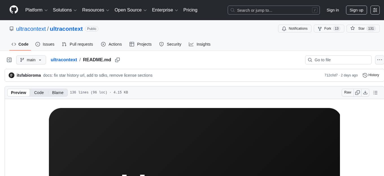This screenshot has width=384, height=176.
Task: Open the commit author's avatar
Action: 11,75
